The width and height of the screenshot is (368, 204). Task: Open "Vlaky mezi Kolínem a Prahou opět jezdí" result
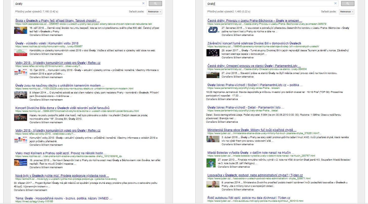(x=61, y=153)
